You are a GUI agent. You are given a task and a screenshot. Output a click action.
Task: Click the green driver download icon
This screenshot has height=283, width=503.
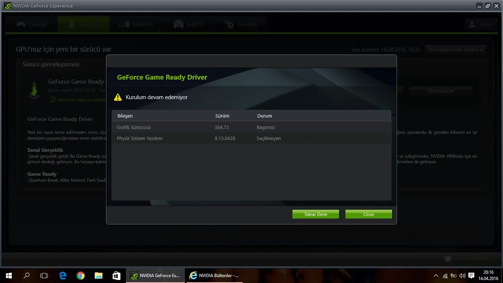[x=34, y=90]
